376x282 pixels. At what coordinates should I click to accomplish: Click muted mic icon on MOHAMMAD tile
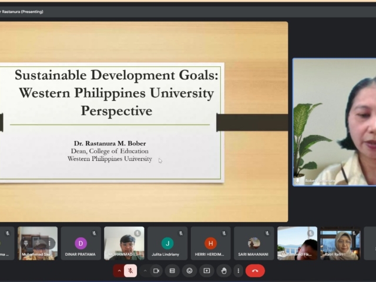[137, 233]
